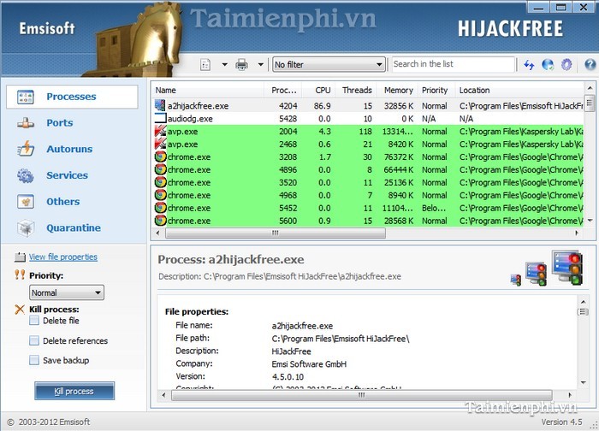Click the Kill process orange X icon
The width and height of the screenshot is (599, 431).
pos(20,310)
